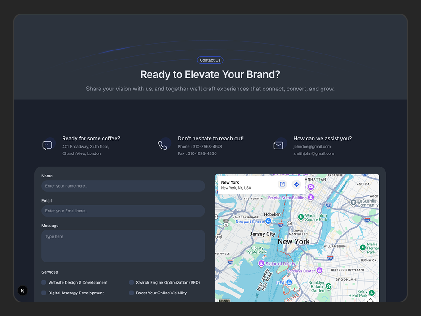Open larger map via external link icon
Image resolution: width=421 pixels, height=316 pixels.
pyautogui.click(x=282, y=185)
